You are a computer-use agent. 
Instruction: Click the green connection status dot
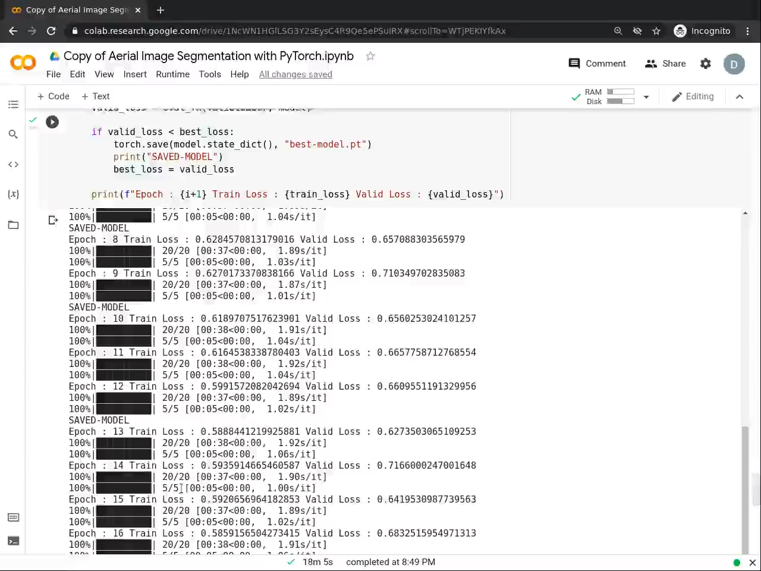click(737, 562)
